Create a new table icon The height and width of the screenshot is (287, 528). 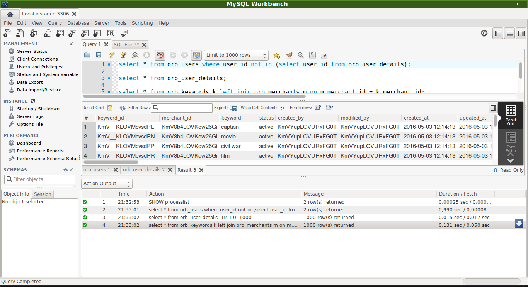[x=60, y=34]
